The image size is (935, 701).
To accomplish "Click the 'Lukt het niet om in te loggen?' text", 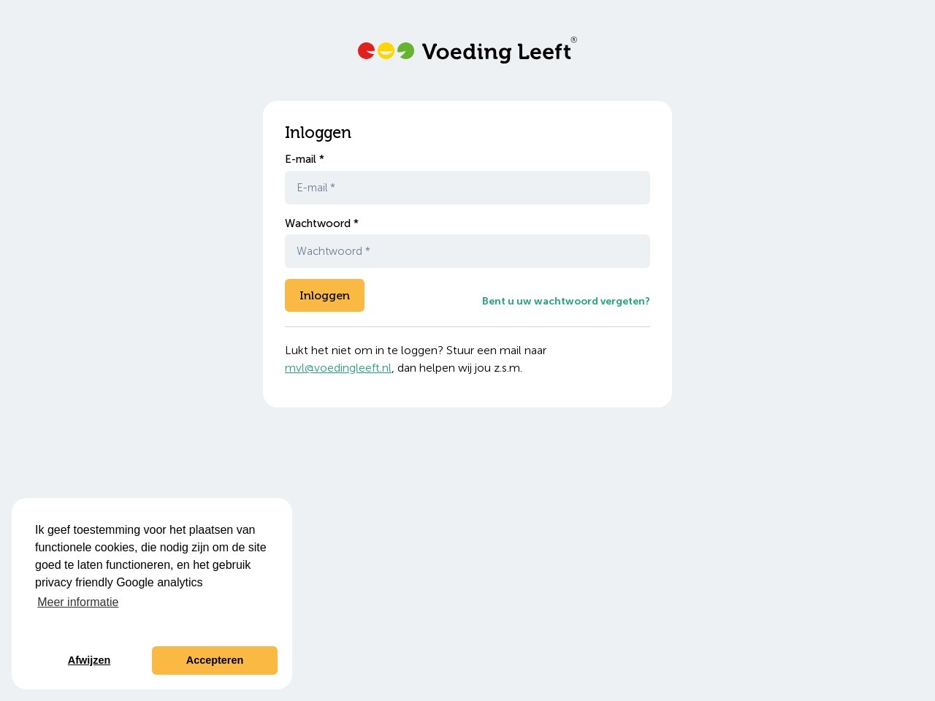I will 364,350.
